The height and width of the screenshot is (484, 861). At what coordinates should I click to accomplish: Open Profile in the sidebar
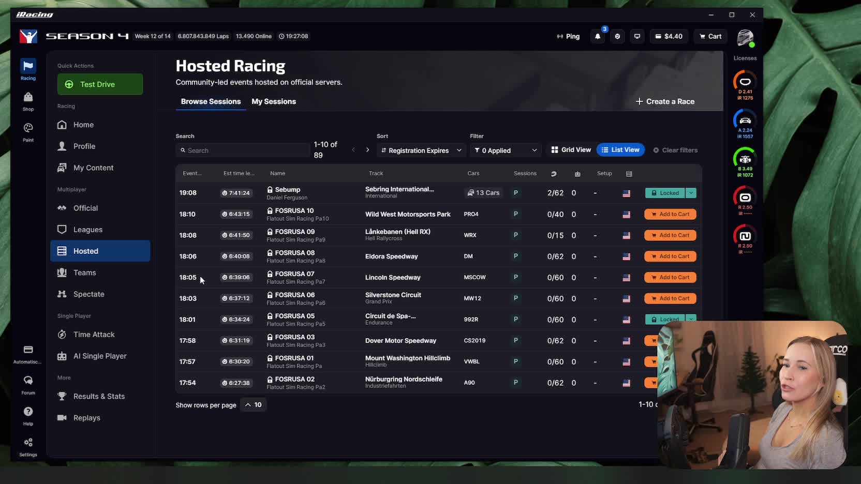tap(100, 146)
